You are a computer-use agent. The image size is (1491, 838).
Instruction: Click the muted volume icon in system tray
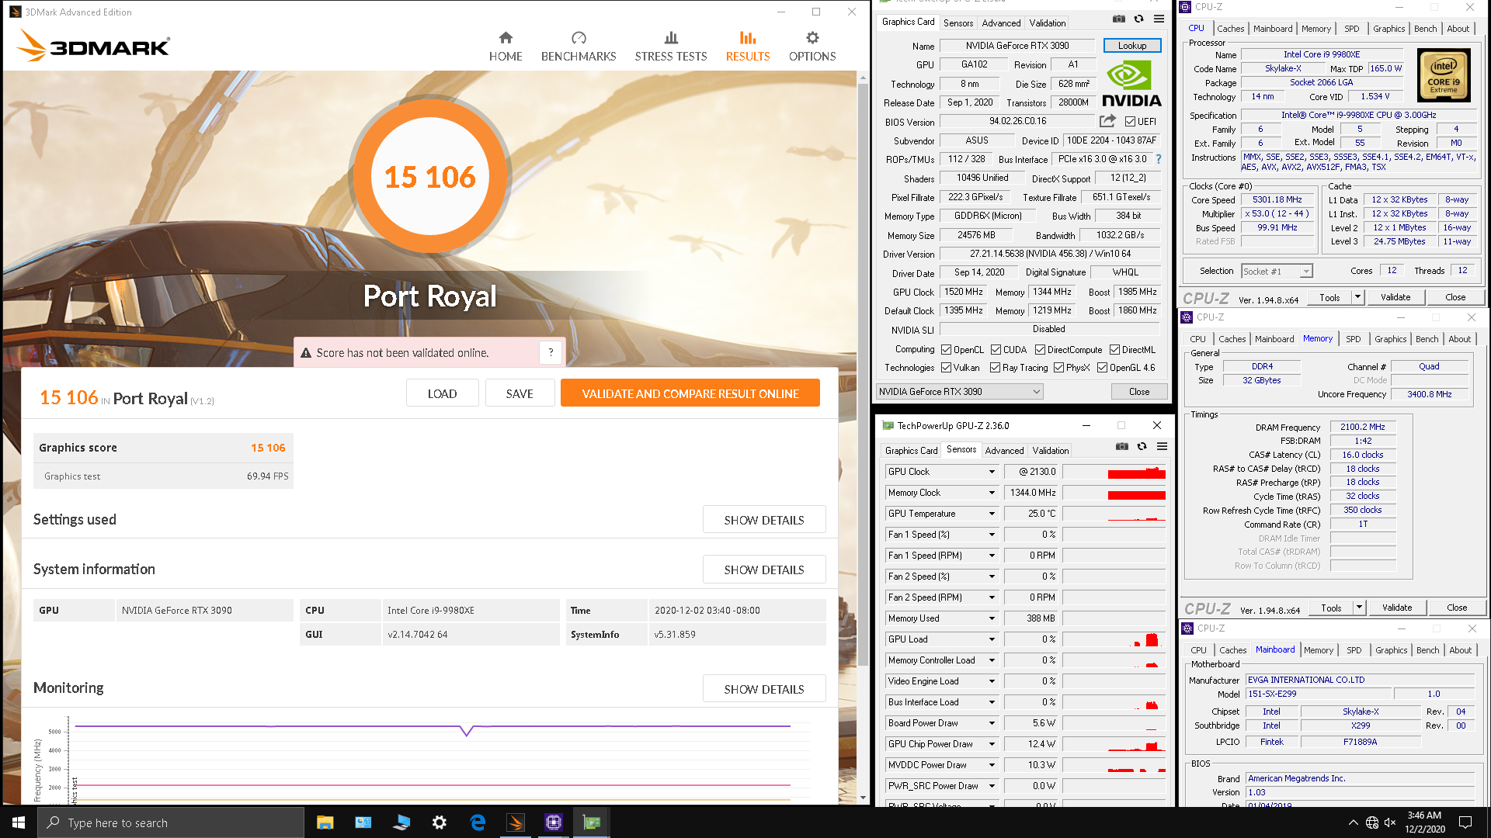1390,822
